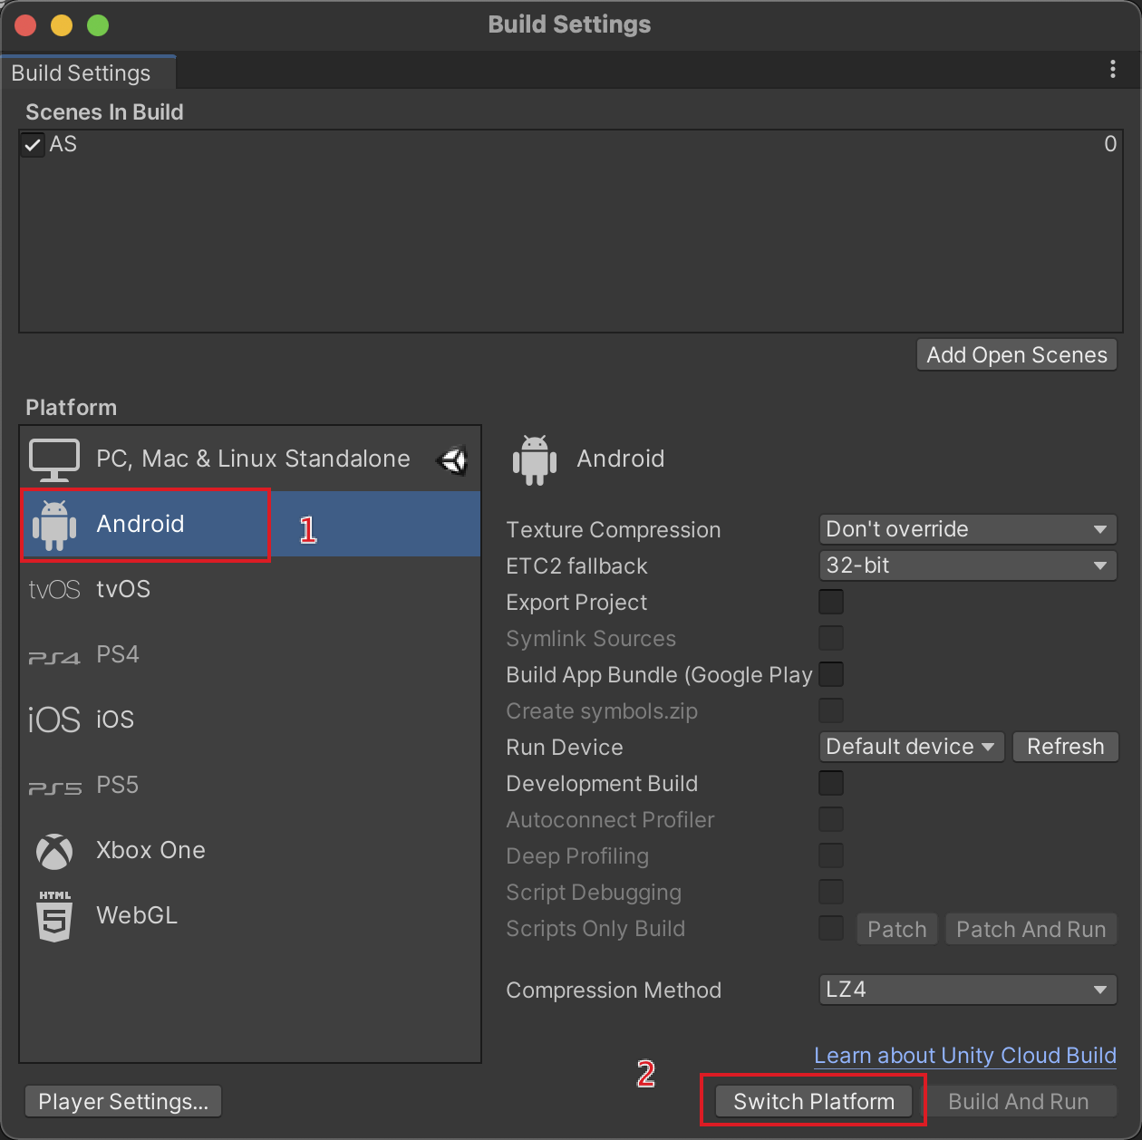The image size is (1142, 1140).
Task: Open the three-dot window options menu
Action: pos(1113,70)
